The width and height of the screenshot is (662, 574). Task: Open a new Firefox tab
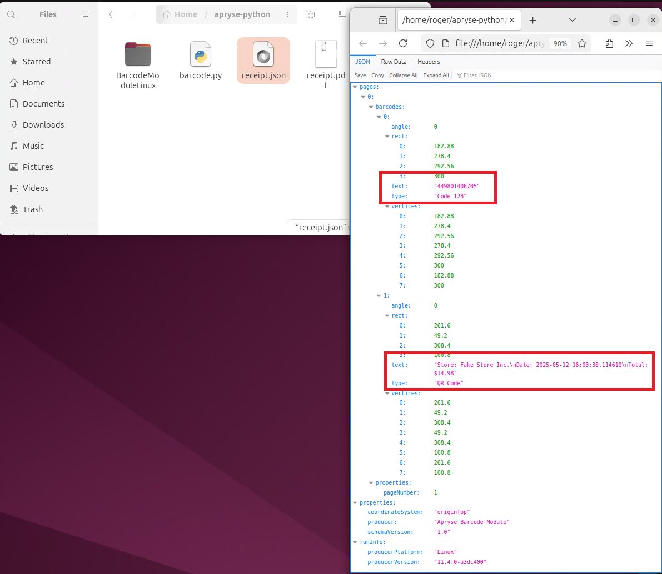click(533, 20)
